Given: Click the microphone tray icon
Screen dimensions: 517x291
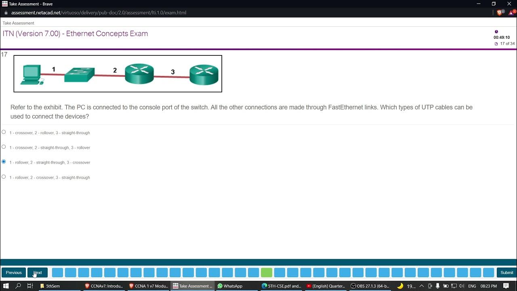Looking at the screenshot, I should pos(437,286).
